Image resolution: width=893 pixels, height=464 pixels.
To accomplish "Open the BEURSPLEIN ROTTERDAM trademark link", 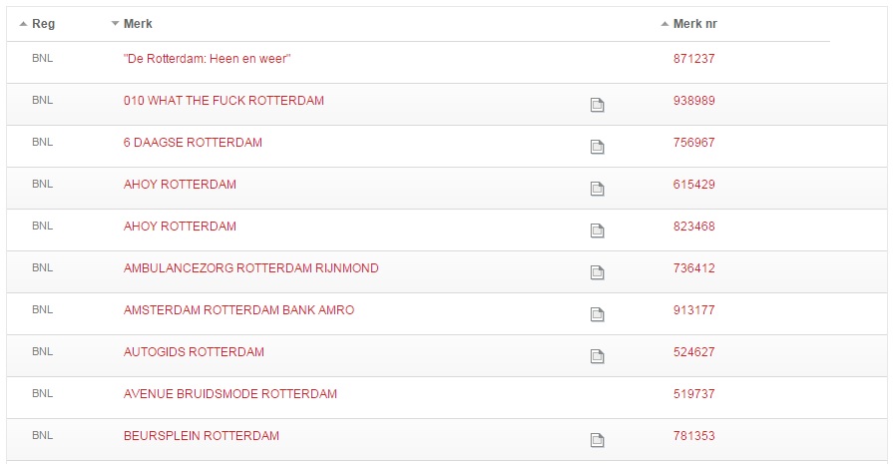I will [201, 436].
